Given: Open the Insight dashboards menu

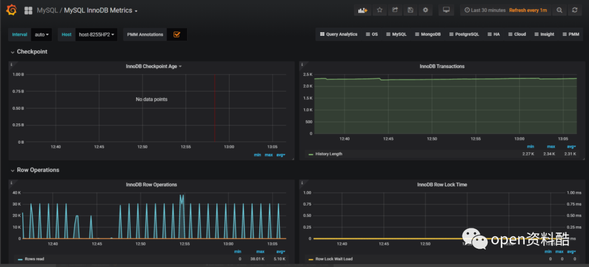Looking at the screenshot, I should tap(544, 34).
